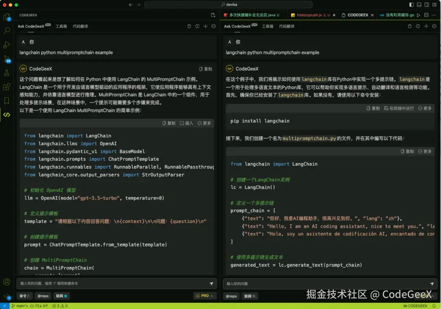Switch to the 多次快捷键补全无反应.java tab
The image size is (441, 309).
[252, 15]
